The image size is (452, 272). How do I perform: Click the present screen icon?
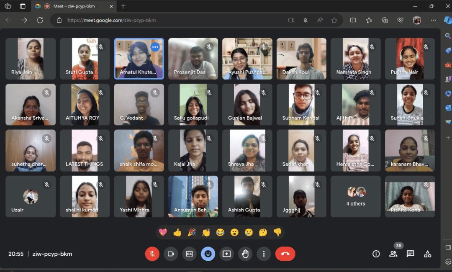tap(226, 254)
